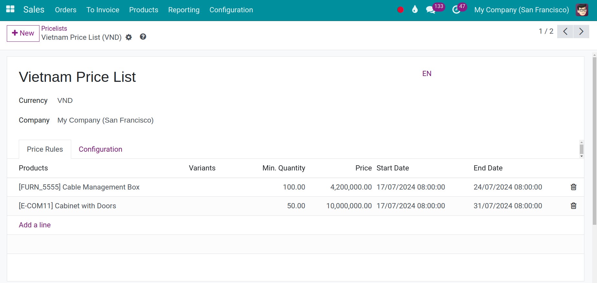Click the water droplet icon in navbar
The width and height of the screenshot is (597, 283).
415,9
